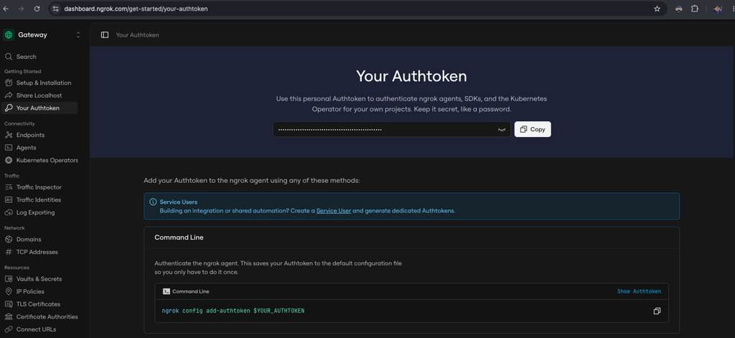Toggle the sidebar panel icon in header
The width and height of the screenshot is (735, 338).
point(105,35)
